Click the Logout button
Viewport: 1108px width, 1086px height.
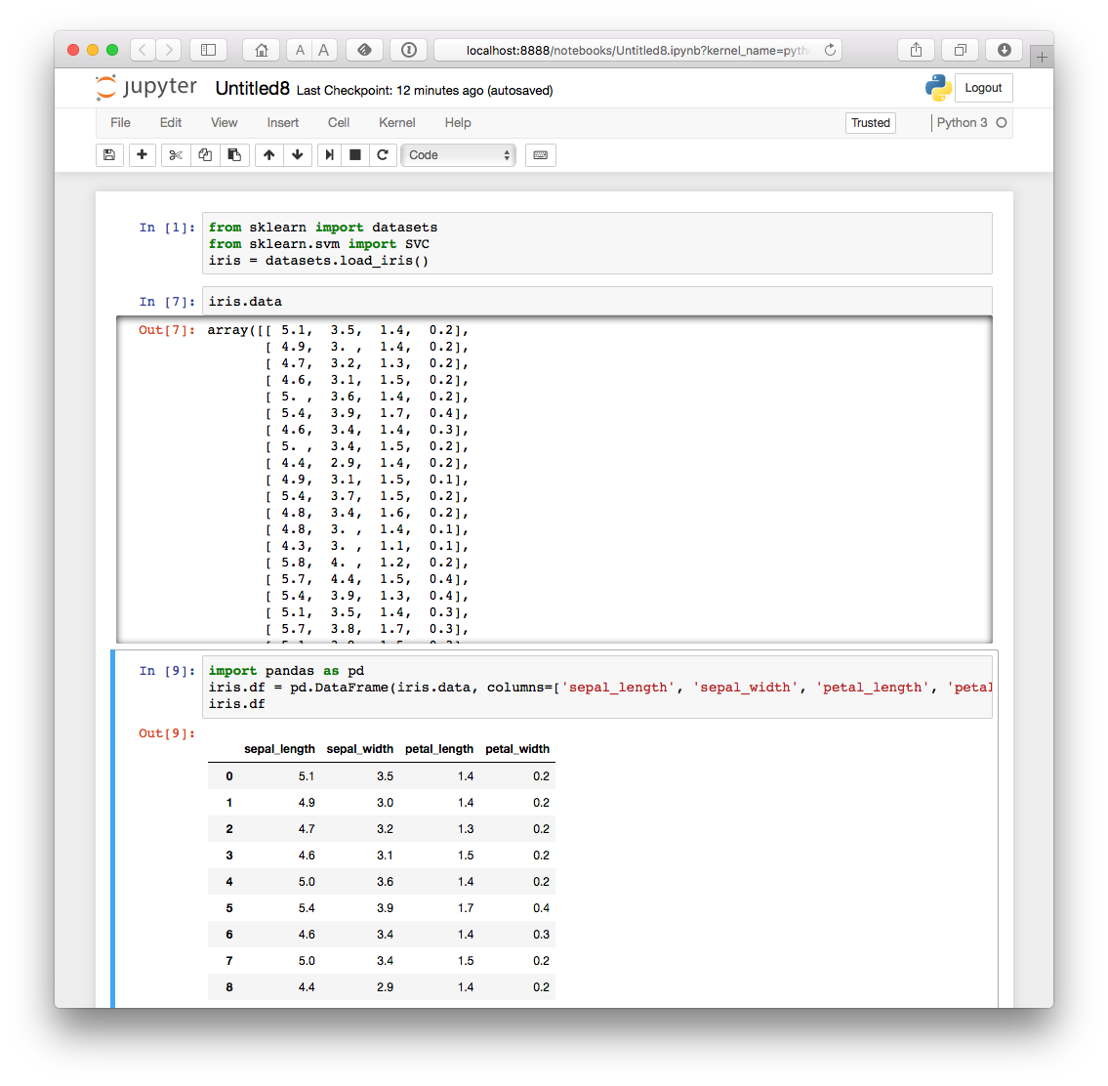pyautogui.click(x=983, y=87)
